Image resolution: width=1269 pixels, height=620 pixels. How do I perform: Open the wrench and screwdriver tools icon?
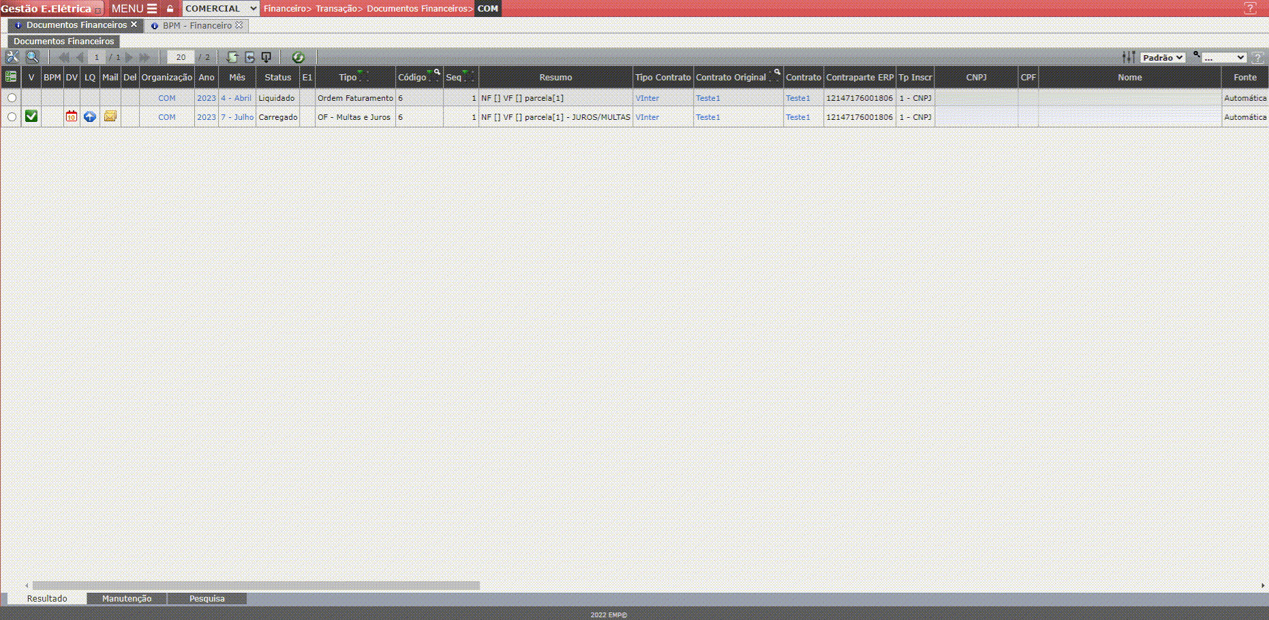[12, 57]
